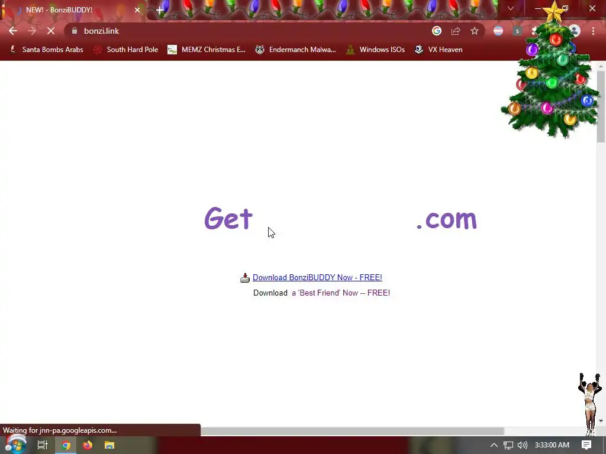Open the striped flag extension icon

pyautogui.click(x=498, y=31)
